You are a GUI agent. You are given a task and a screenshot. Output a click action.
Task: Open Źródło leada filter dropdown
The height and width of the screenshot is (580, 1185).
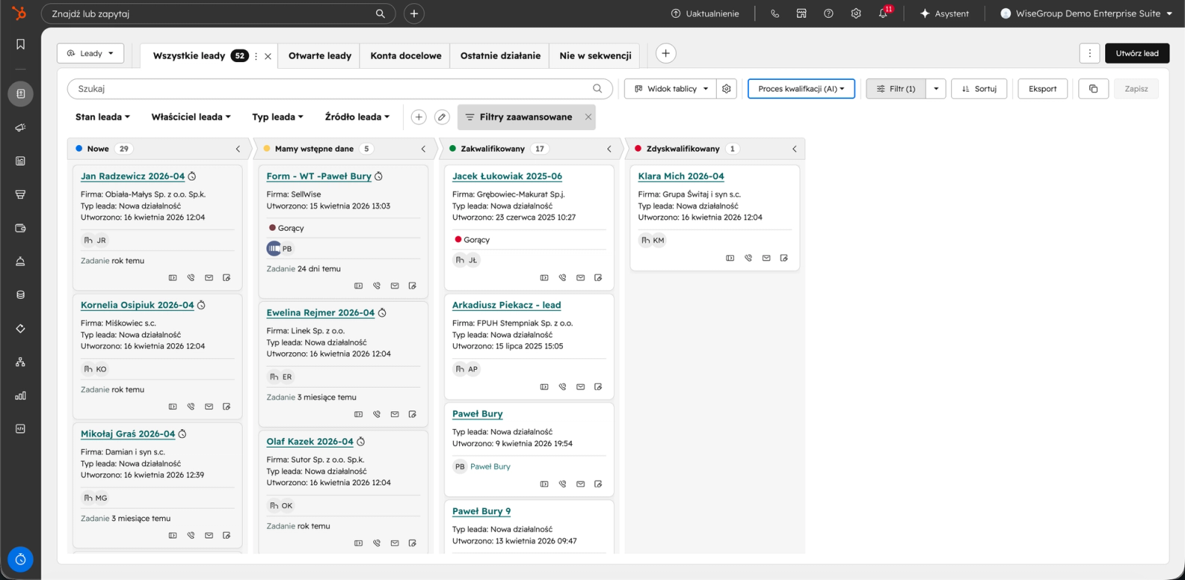pos(357,117)
